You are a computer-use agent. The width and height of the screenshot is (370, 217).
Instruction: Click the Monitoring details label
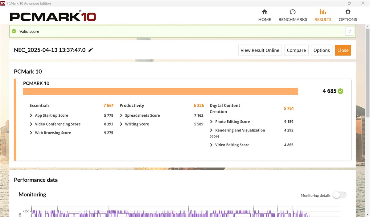coord(315,195)
